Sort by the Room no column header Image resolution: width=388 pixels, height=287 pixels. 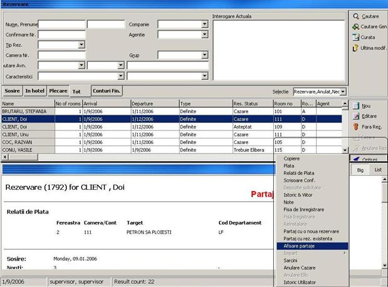(287, 103)
